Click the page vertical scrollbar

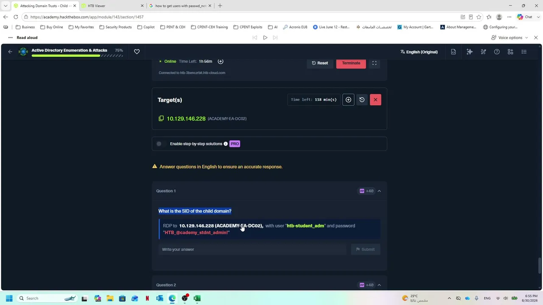pos(540,266)
